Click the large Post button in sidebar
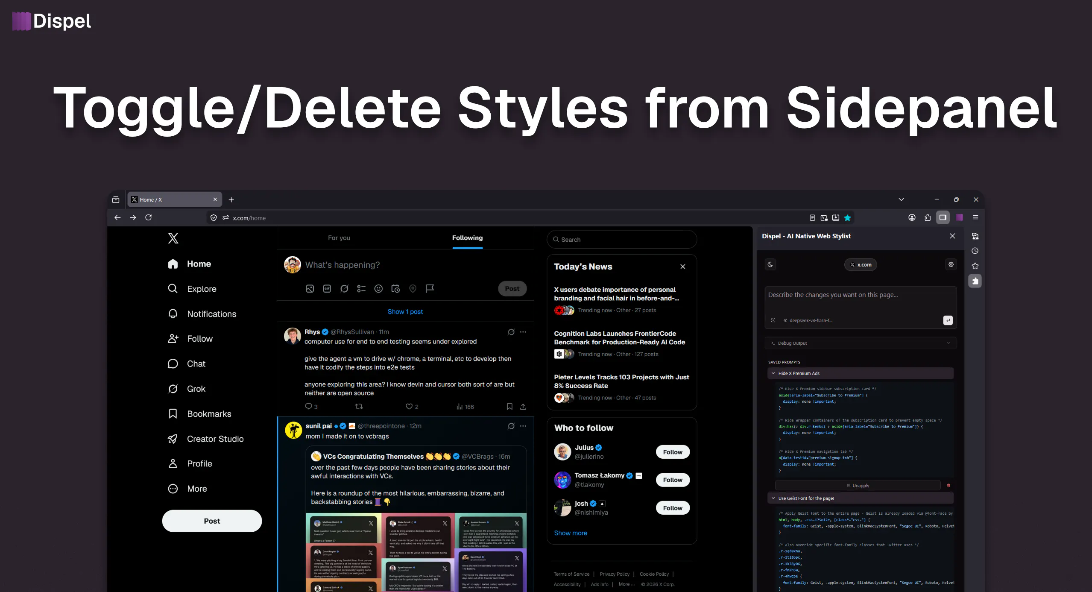 tap(212, 521)
